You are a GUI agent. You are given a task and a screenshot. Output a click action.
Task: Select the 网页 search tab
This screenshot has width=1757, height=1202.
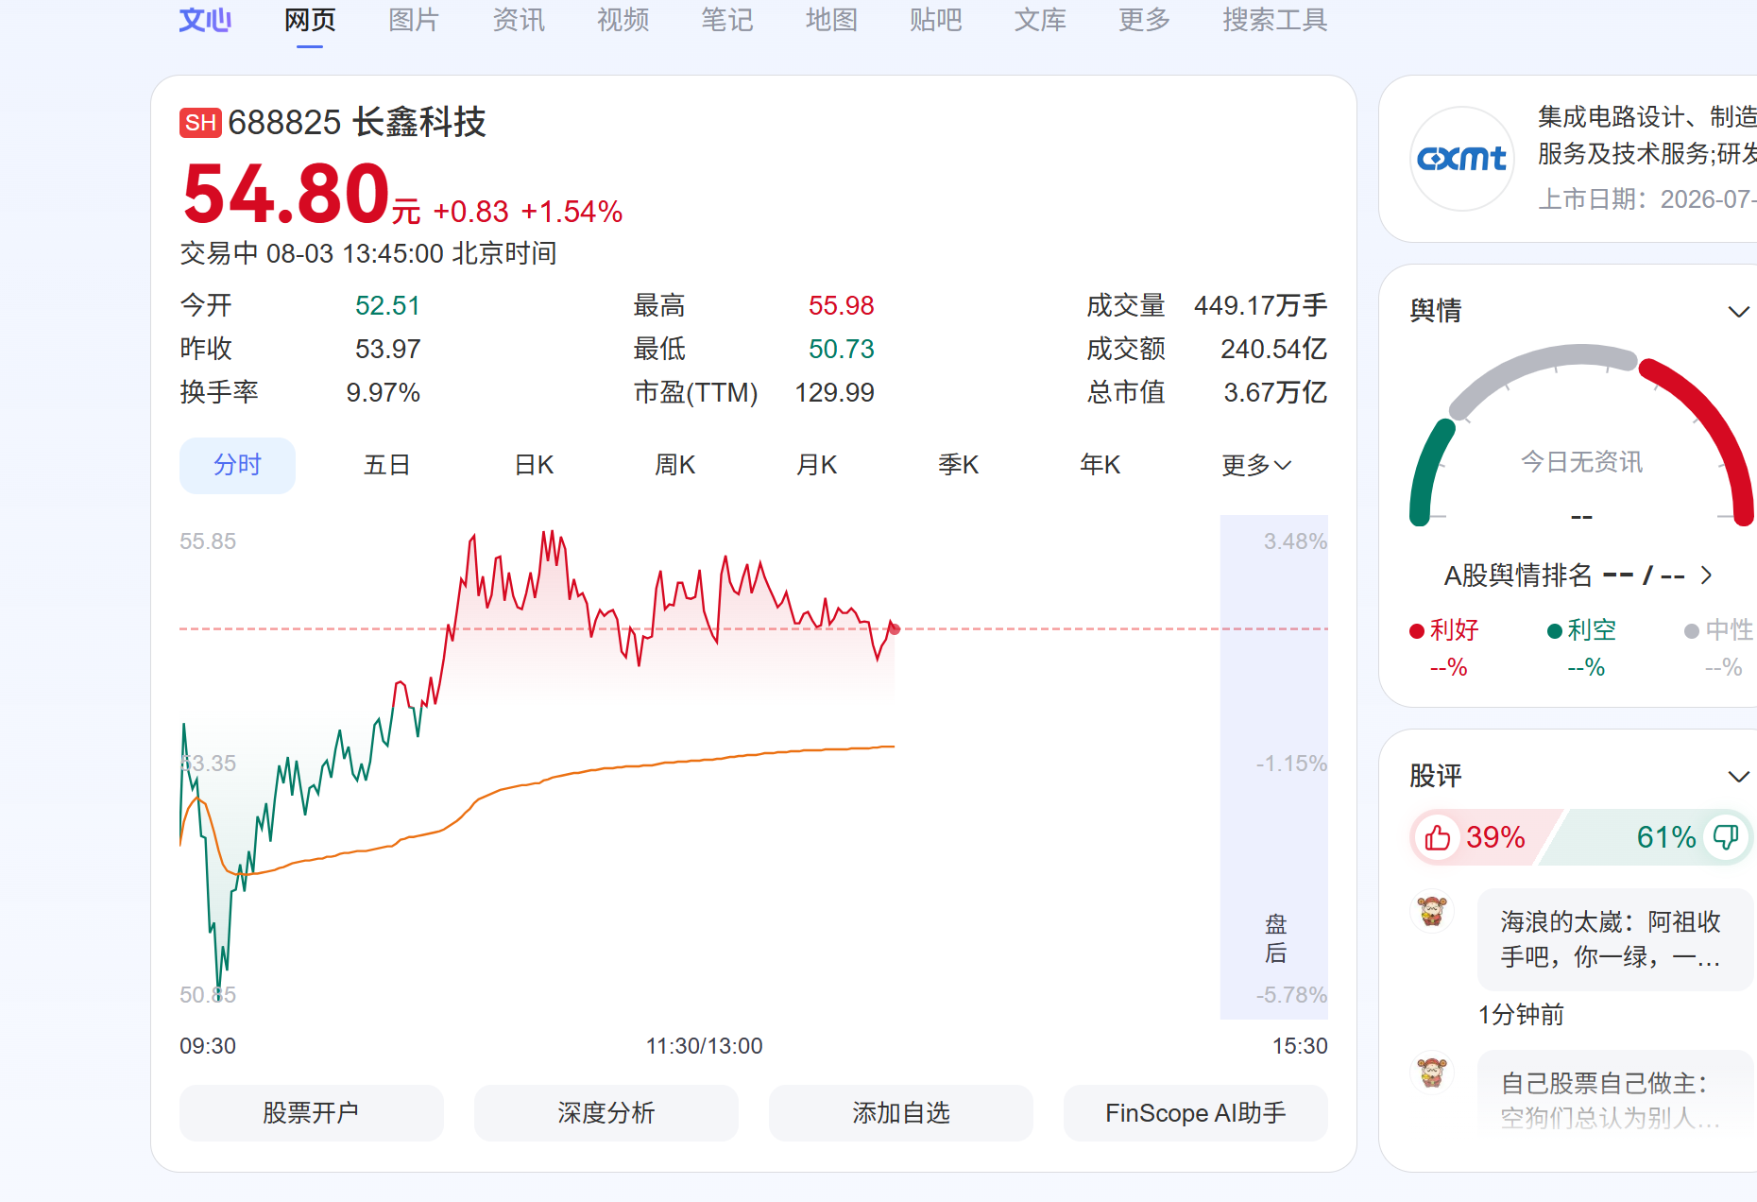tap(310, 20)
